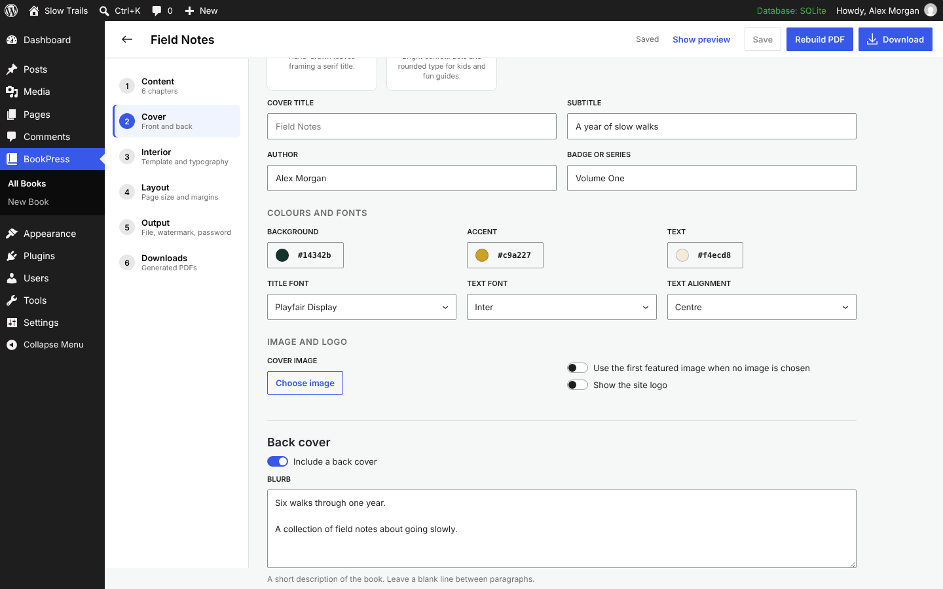Click the Choose image button
This screenshot has height=589, width=943.
tap(305, 383)
